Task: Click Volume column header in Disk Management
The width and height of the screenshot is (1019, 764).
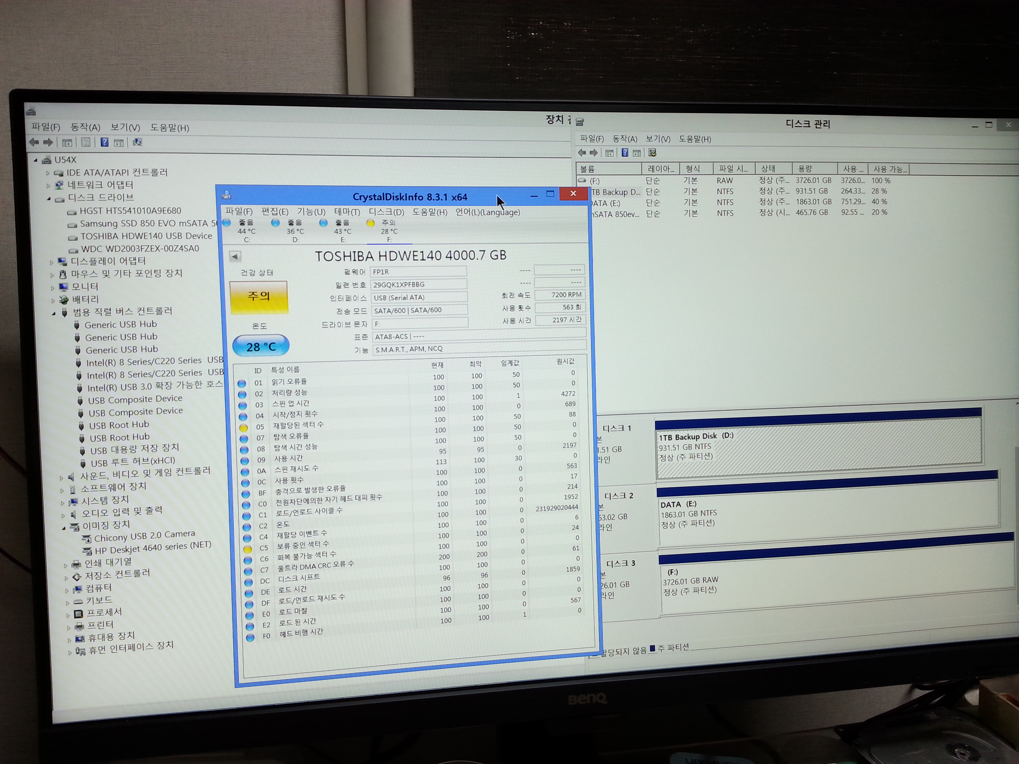Action: (609, 169)
